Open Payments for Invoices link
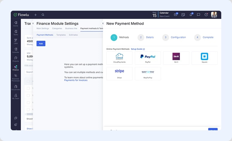This screenshot has height=141, width=232. tap(76, 80)
